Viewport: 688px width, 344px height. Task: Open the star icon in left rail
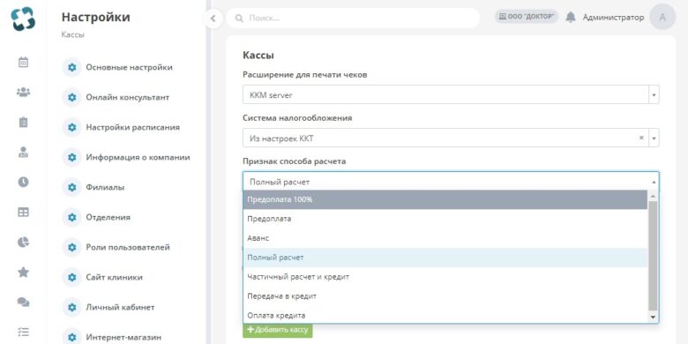click(23, 272)
